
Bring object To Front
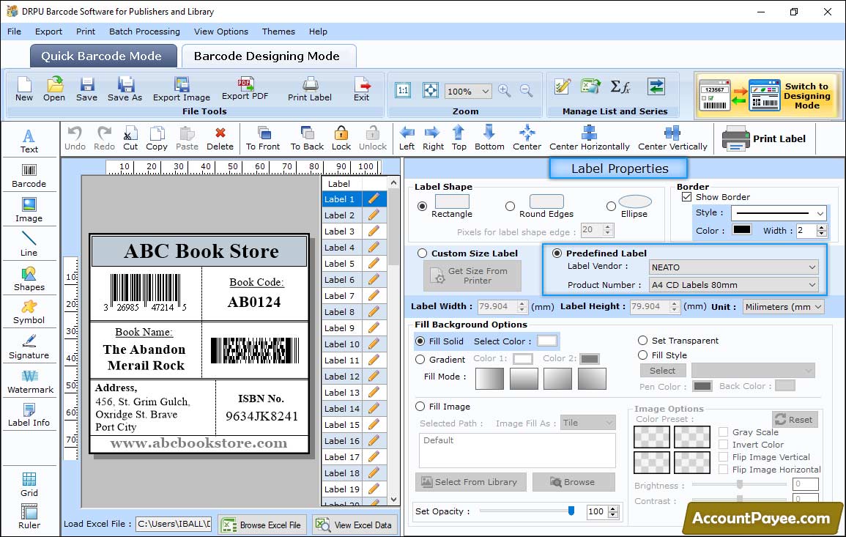point(263,138)
